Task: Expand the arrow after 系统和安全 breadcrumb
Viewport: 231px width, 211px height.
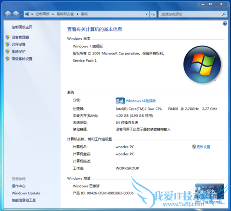Action: (77, 14)
